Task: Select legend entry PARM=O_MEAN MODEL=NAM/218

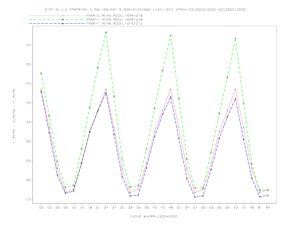Action: (114, 16)
